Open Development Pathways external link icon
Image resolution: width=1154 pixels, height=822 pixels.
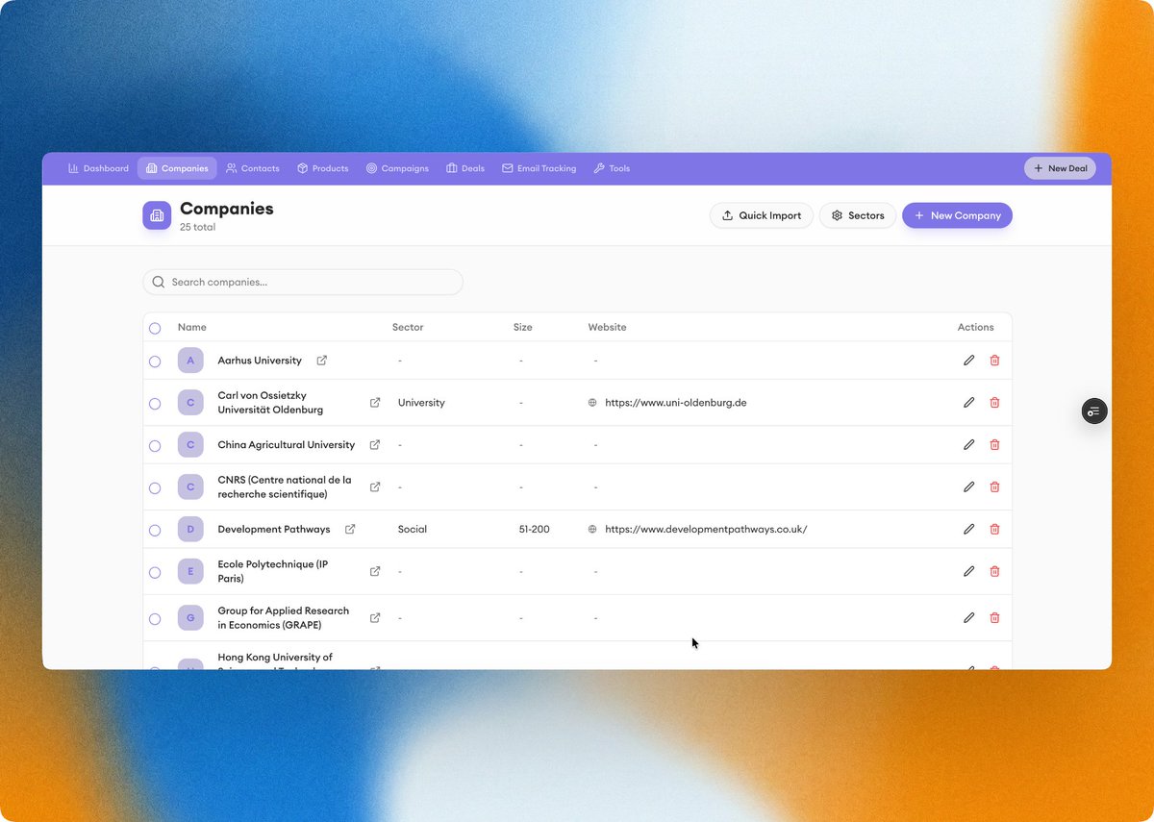tap(350, 529)
